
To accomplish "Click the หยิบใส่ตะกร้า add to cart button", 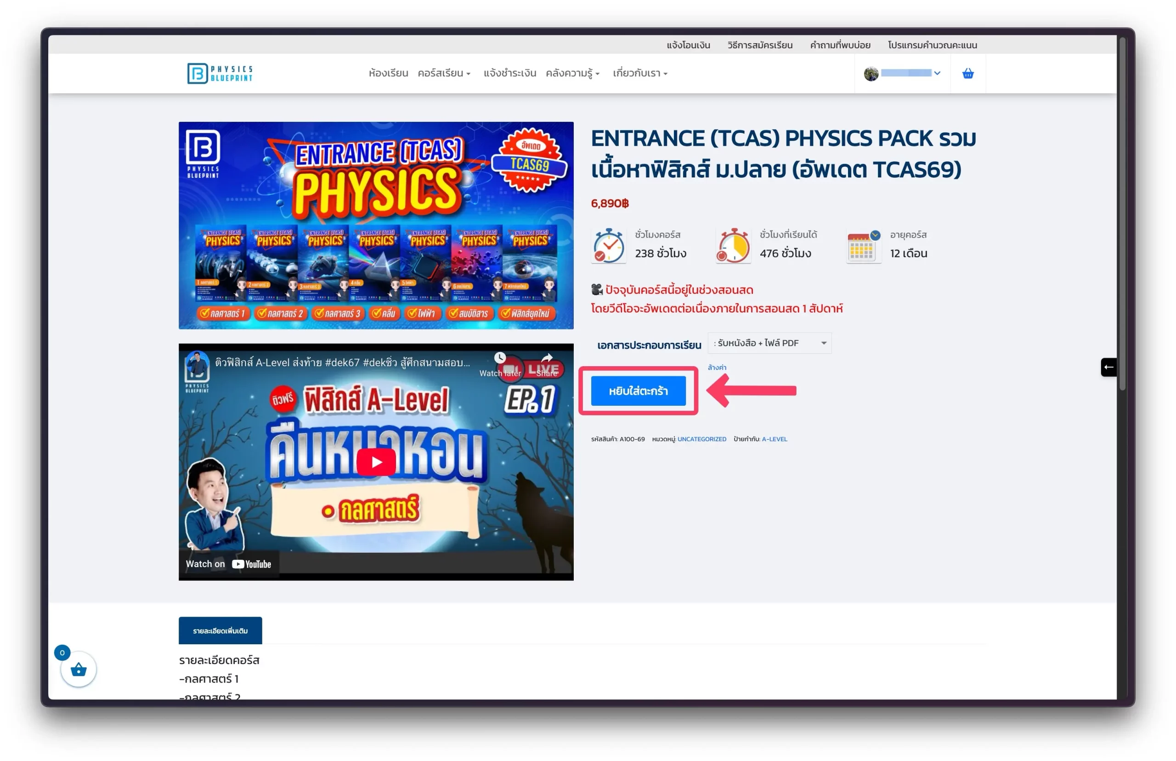I will tap(638, 391).
